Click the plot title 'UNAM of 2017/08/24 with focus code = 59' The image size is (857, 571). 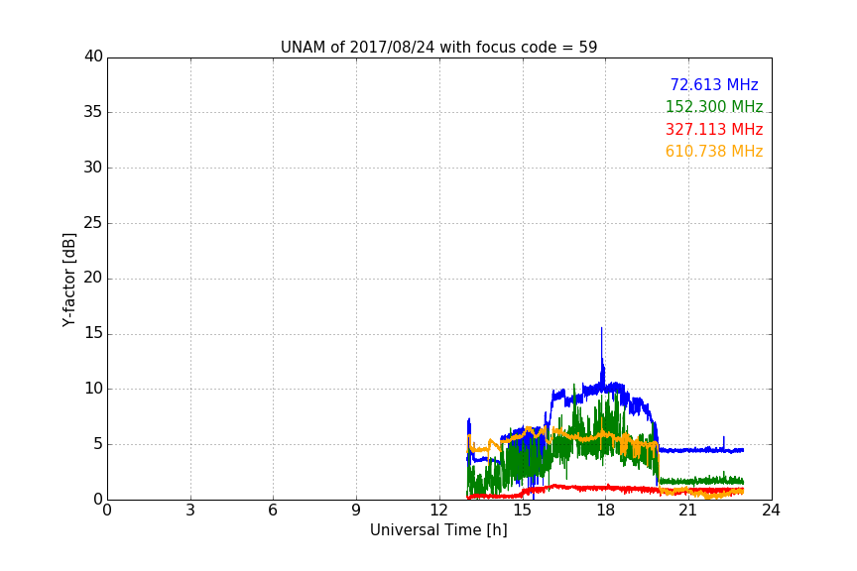[438, 47]
